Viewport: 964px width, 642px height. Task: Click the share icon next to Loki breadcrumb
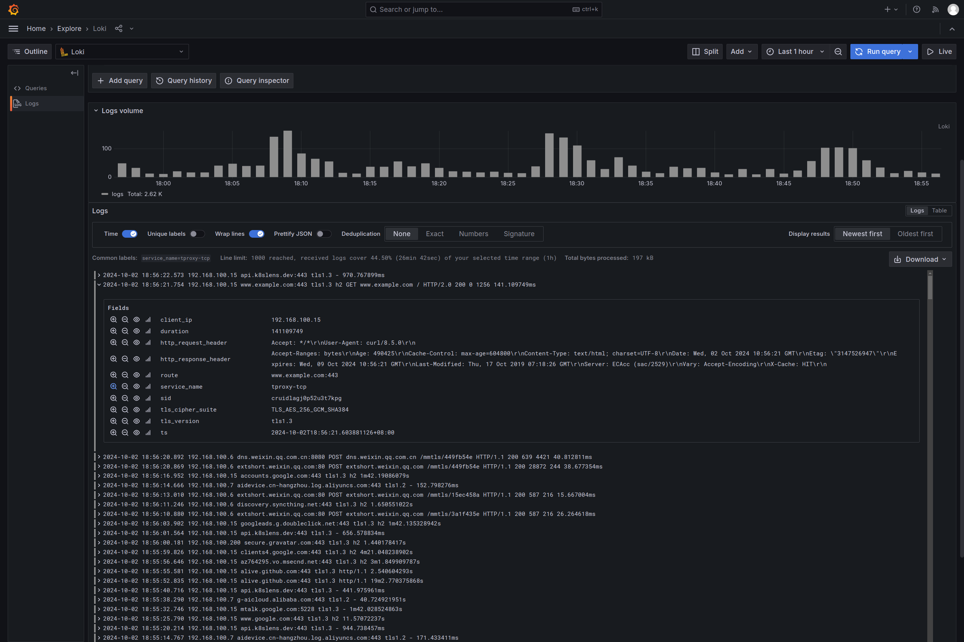(119, 29)
